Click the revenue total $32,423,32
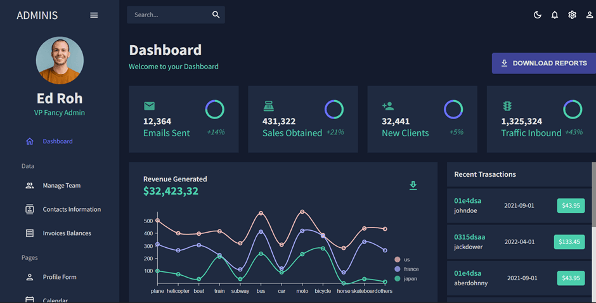This screenshot has height=303, width=596. (171, 191)
